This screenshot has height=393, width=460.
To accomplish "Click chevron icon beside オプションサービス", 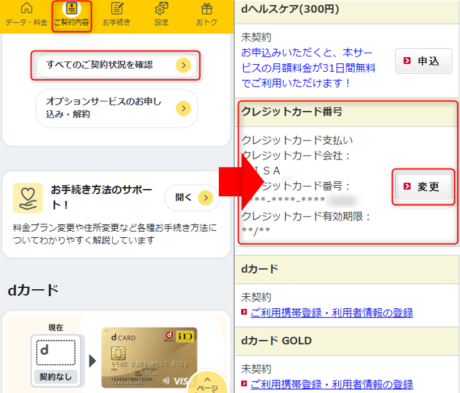I will click(x=183, y=108).
